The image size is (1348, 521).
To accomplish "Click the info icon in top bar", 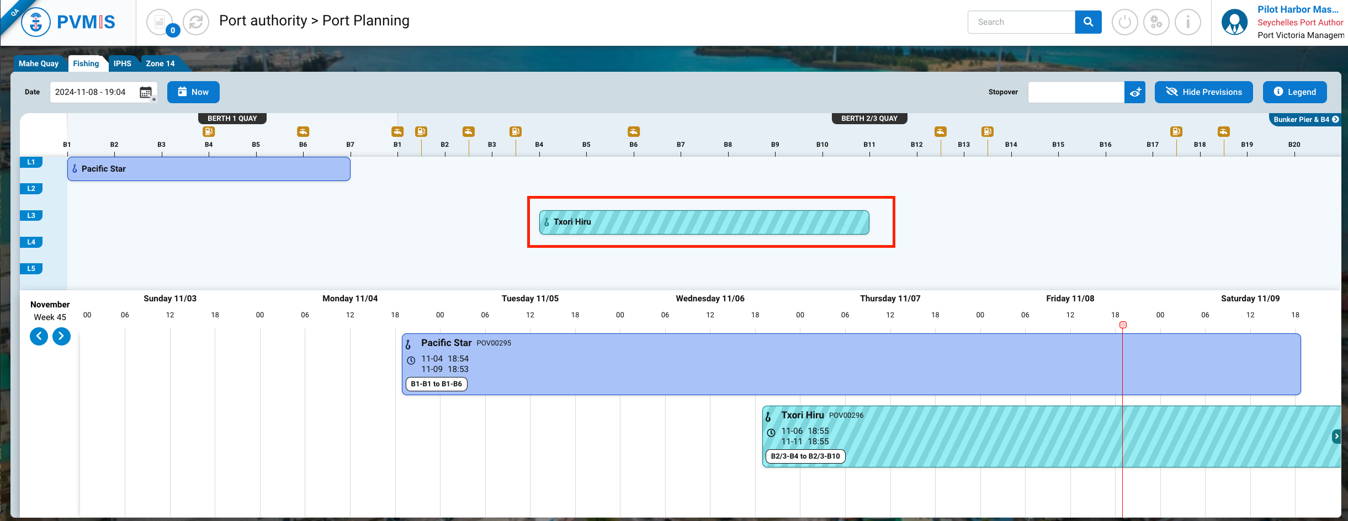I will click(x=1187, y=22).
